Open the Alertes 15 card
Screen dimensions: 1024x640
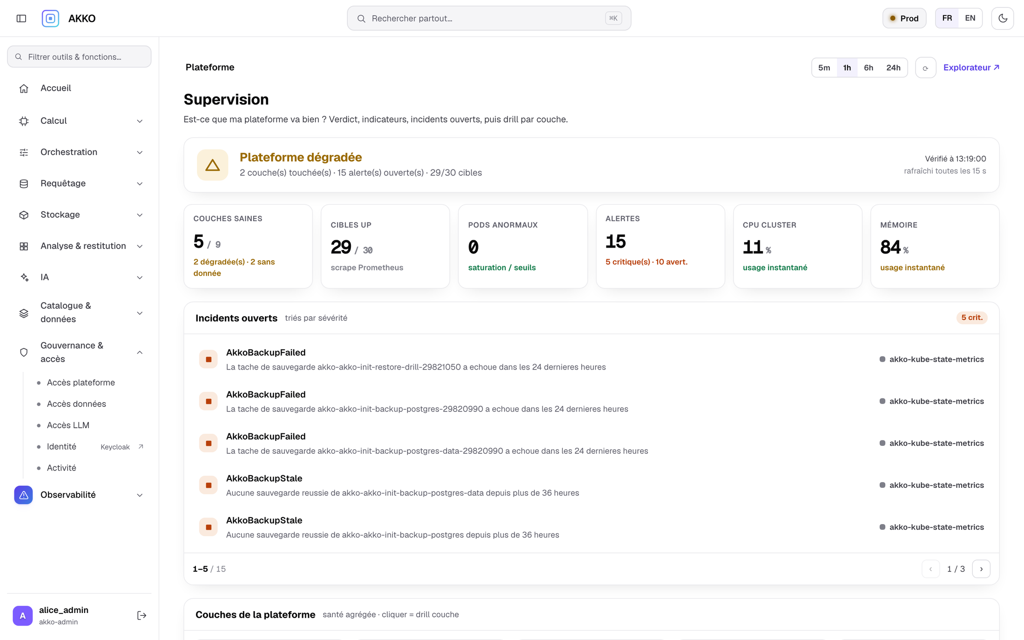660,246
